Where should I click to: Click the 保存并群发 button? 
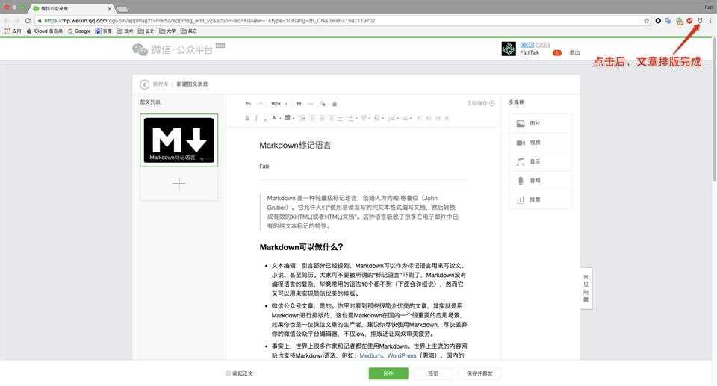[479, 373]
